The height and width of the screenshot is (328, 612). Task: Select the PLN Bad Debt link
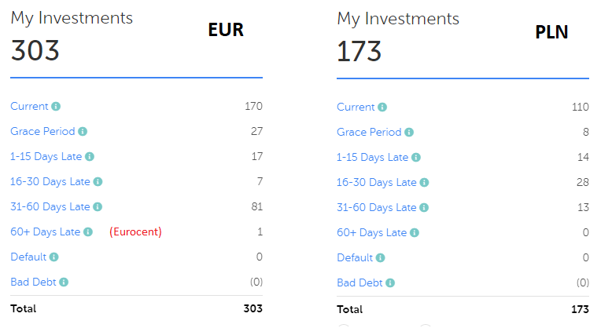click(x=359, y=283)
